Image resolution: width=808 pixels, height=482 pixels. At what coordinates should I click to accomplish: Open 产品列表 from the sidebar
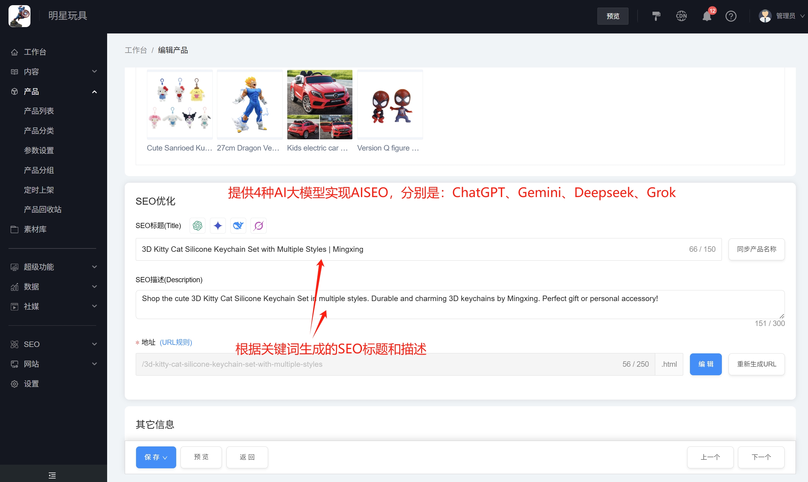(39, 111)
